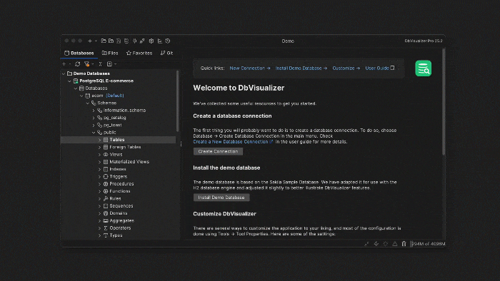The height and width of the screenshot is (281, 500).
Task: Select the Domains tree item
Action: tap(119, 213)
